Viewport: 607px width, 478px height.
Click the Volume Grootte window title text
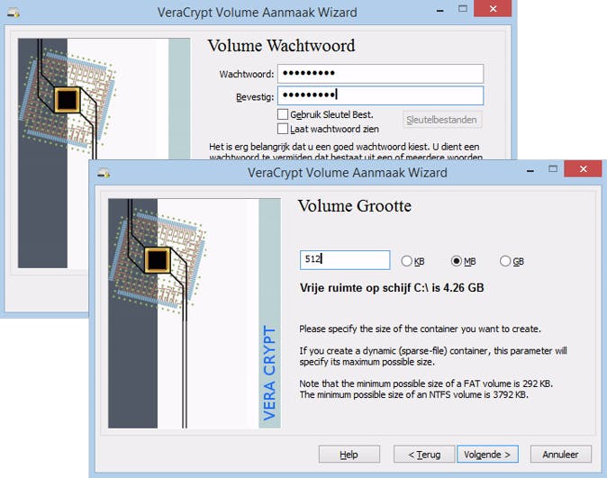pos(348,173)
